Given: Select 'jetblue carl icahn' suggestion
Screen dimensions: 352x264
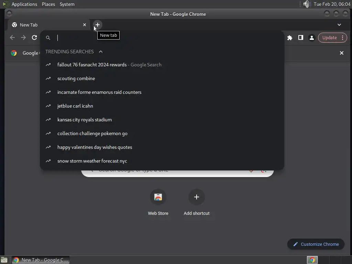Looking at the screenshot, I should (x=162, y=106).
